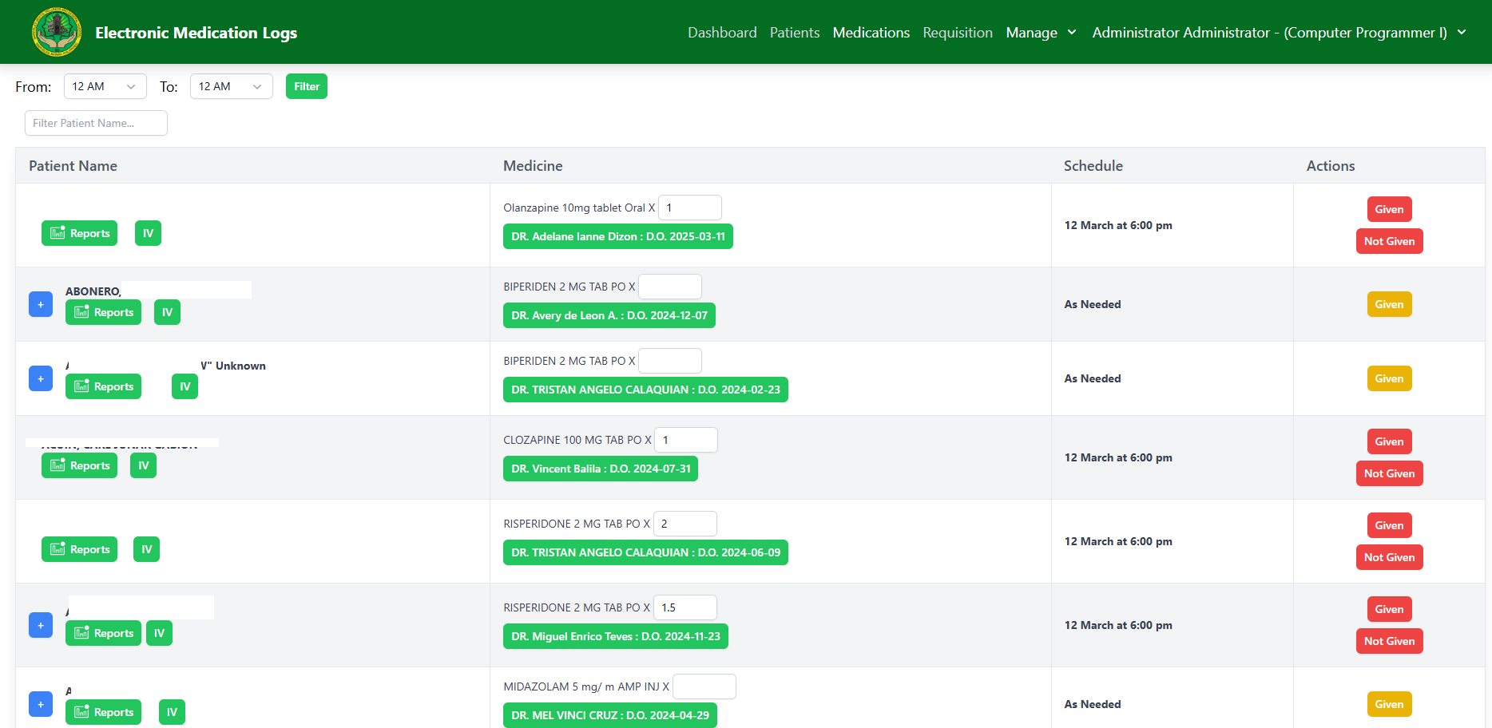Open Reports in the Risperidone 1.5 row
This screenshot has height=728, width=1492.
(x=103, y=633)
